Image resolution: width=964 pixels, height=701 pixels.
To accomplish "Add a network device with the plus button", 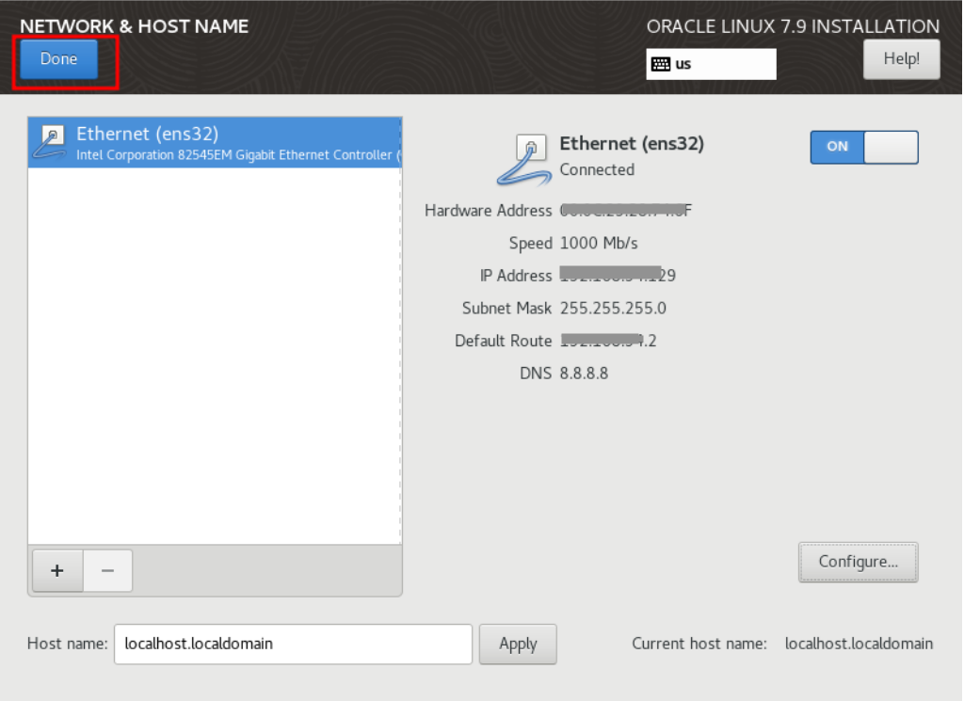I will (57, 571).
